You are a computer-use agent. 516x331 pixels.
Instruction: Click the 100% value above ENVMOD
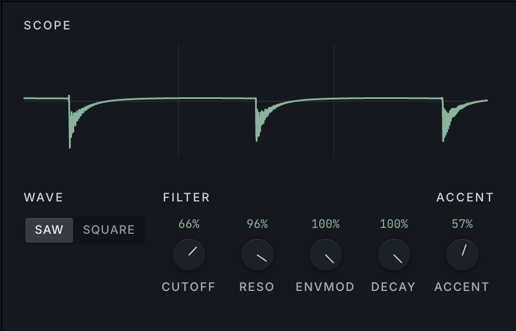tap(326, 224)
